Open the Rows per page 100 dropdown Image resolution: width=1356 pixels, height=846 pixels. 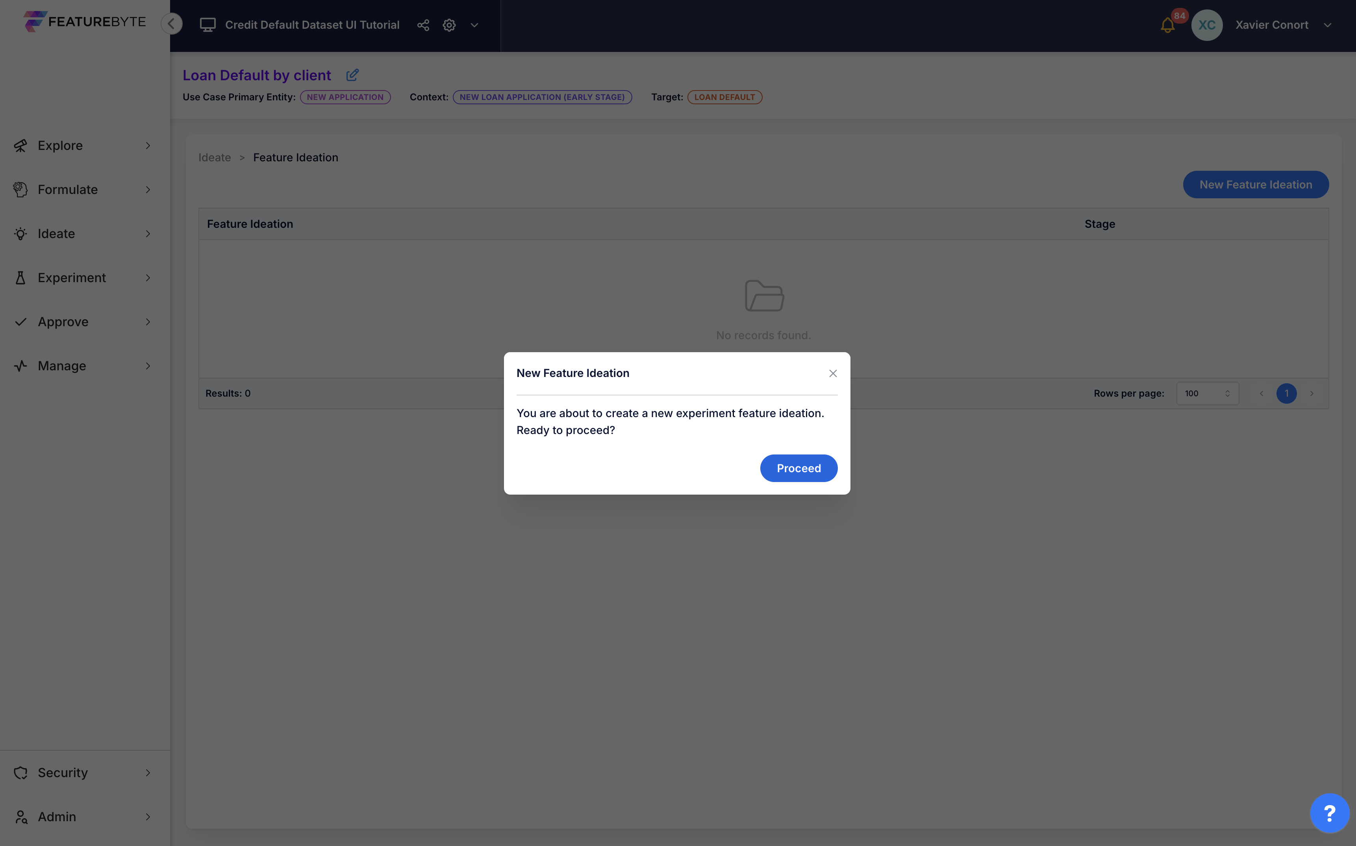(1207, 393)
